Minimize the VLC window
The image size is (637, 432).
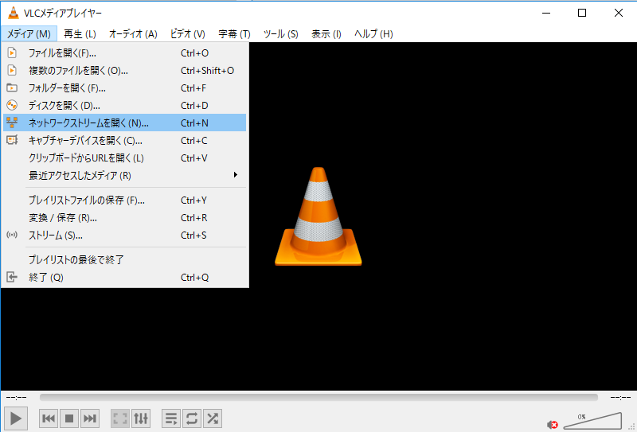click(x=546, y=13)
